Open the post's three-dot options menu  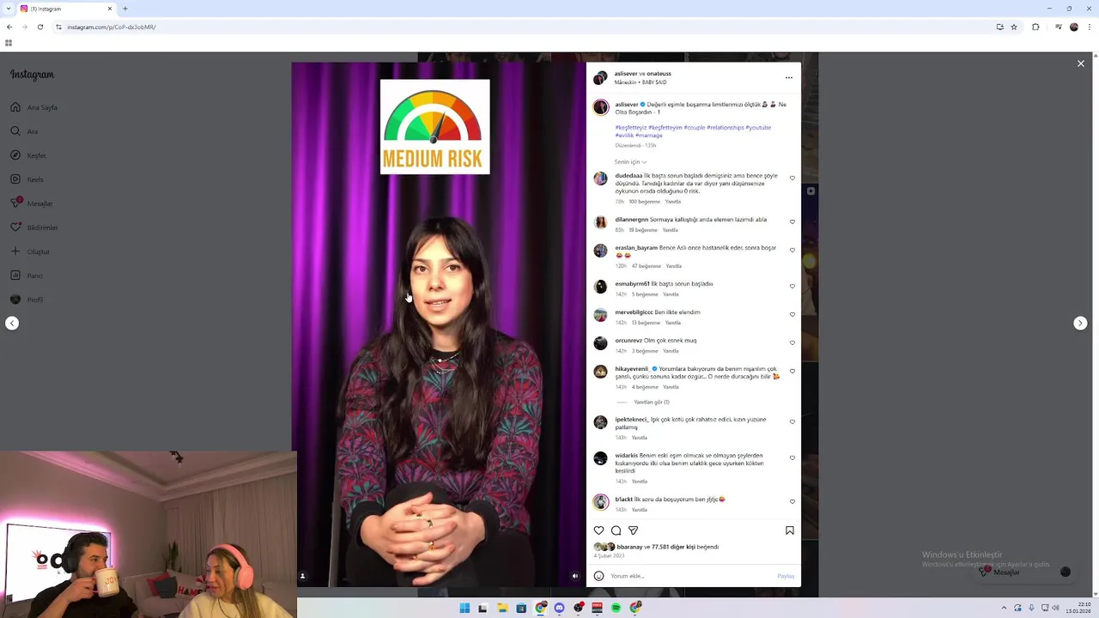(789, 78)
